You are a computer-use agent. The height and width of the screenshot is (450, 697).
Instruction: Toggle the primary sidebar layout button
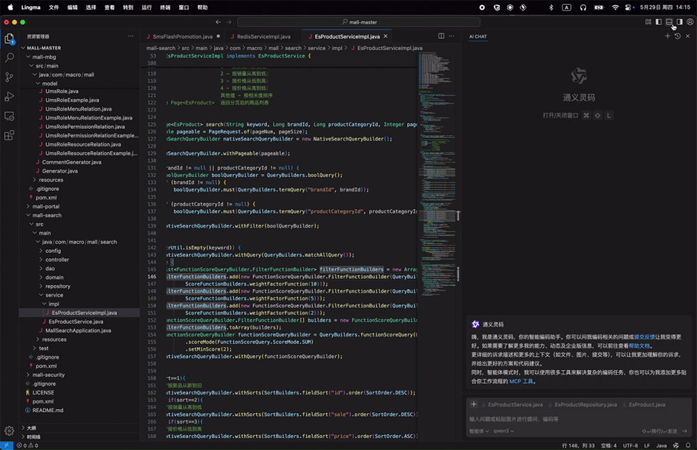659,22
